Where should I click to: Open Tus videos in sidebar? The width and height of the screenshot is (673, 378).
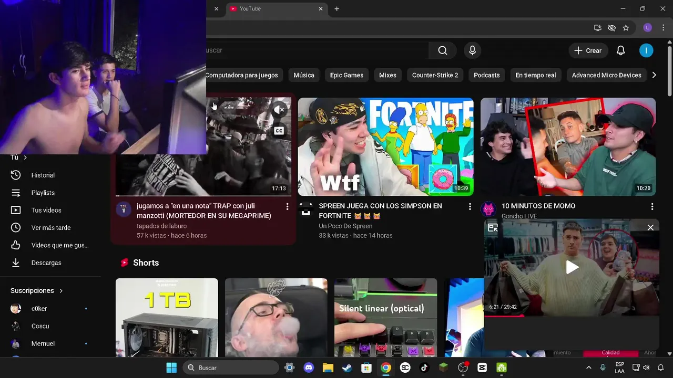(50, 210)
